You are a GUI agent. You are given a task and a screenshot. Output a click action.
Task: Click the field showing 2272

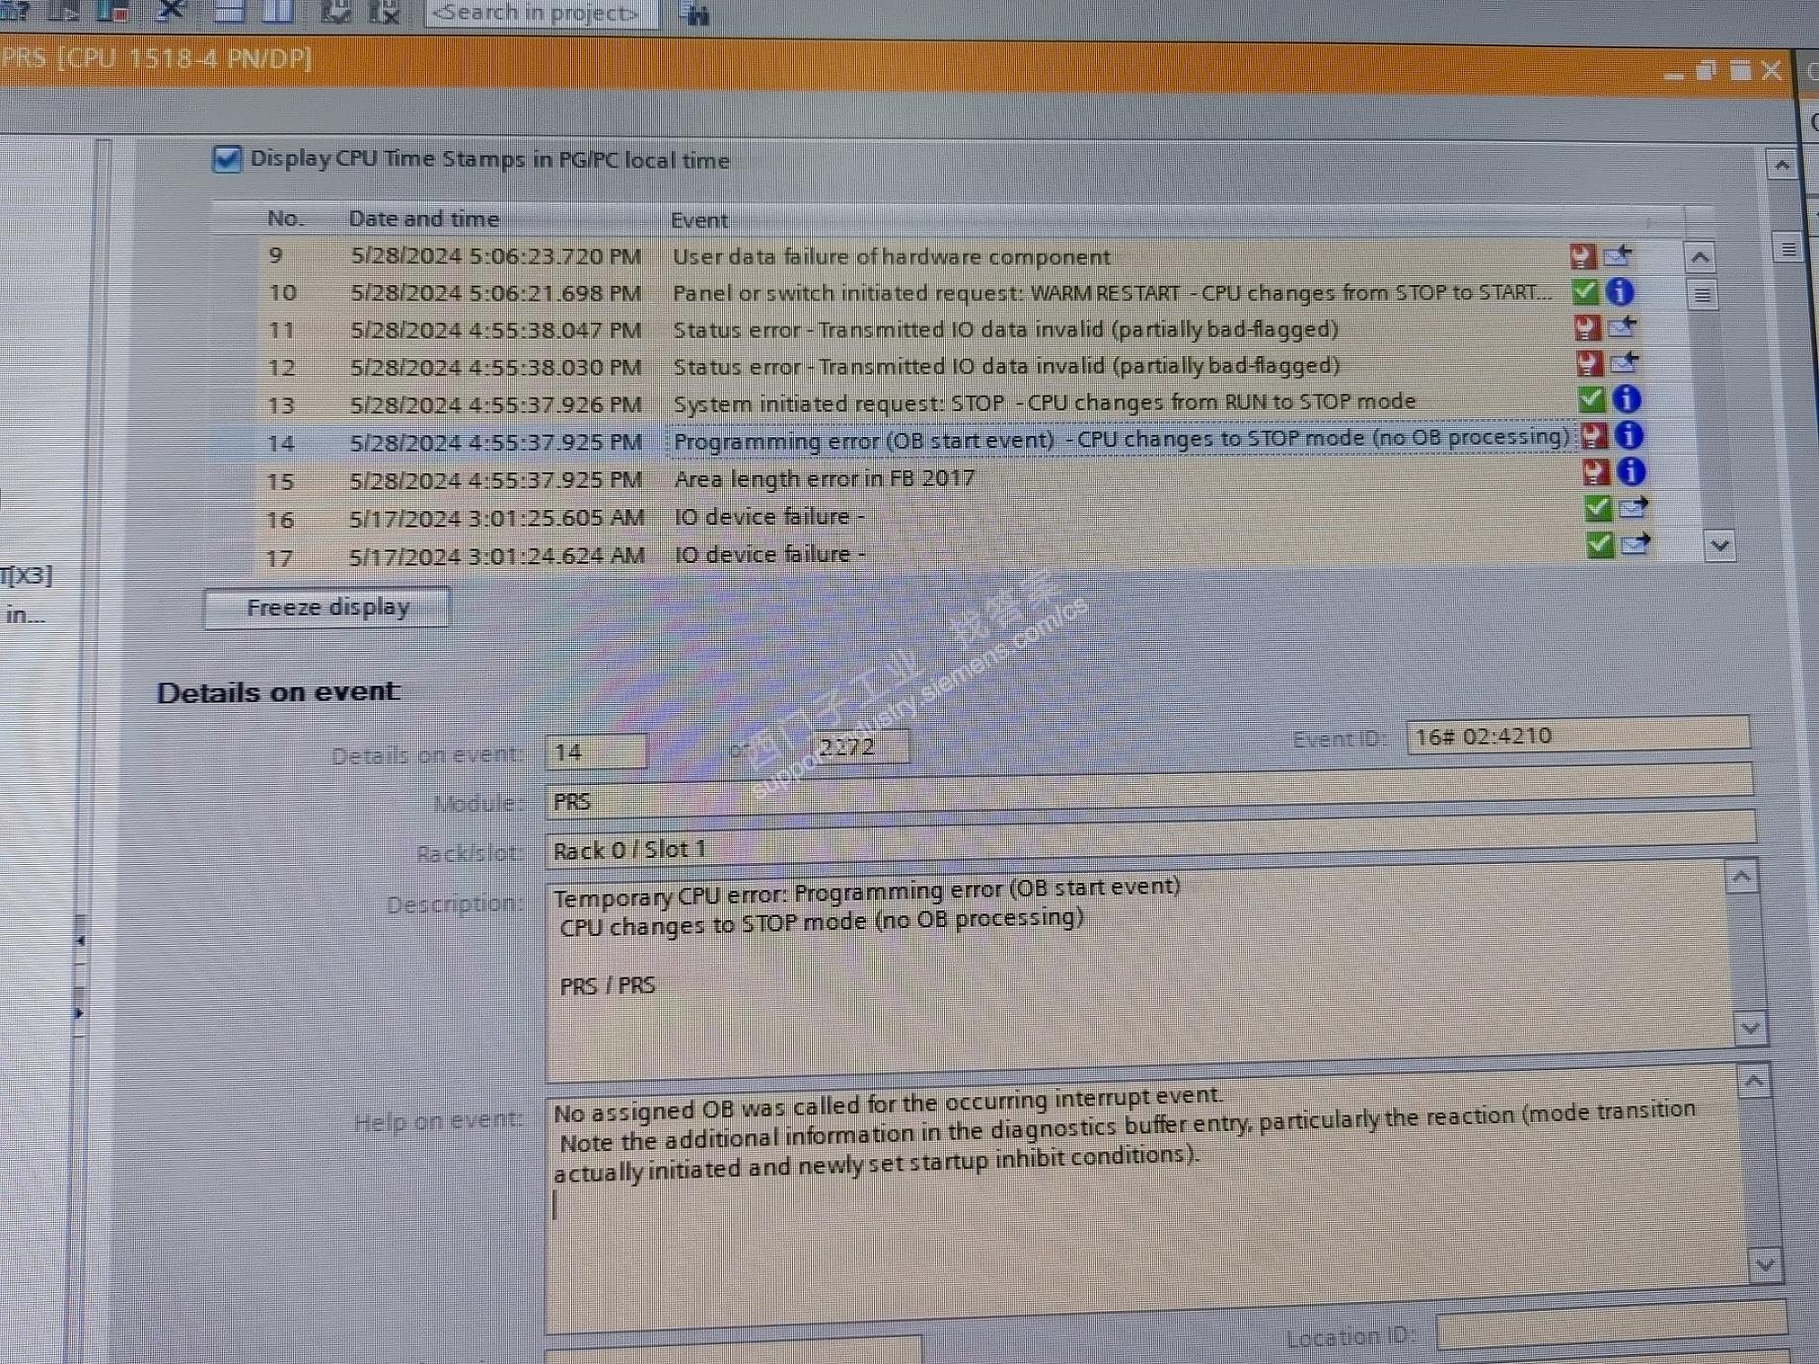click(x=858, y=747)
